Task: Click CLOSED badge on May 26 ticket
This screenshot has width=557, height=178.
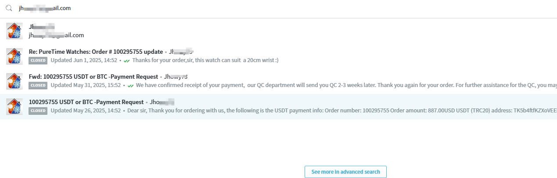Action: tap(38, 111)
